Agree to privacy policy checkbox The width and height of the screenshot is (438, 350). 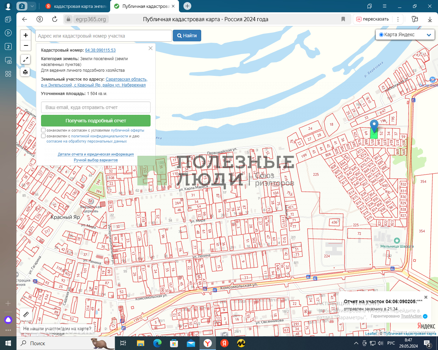point(43,136)
